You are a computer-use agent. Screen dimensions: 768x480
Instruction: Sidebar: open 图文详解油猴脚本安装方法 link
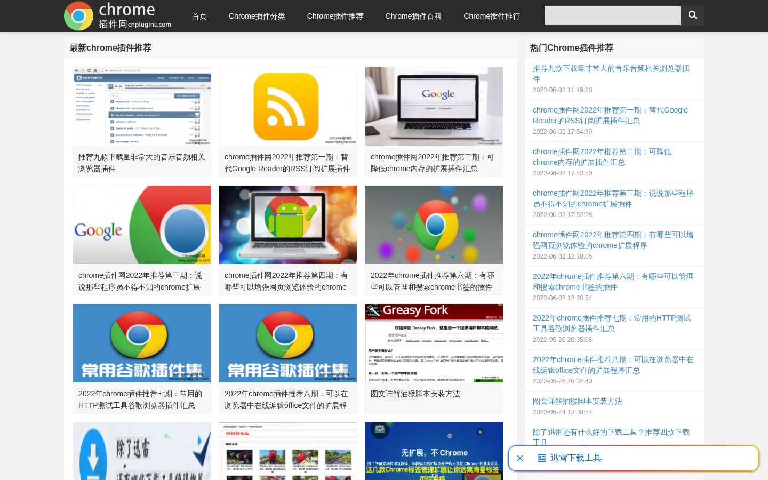point(578,401)
